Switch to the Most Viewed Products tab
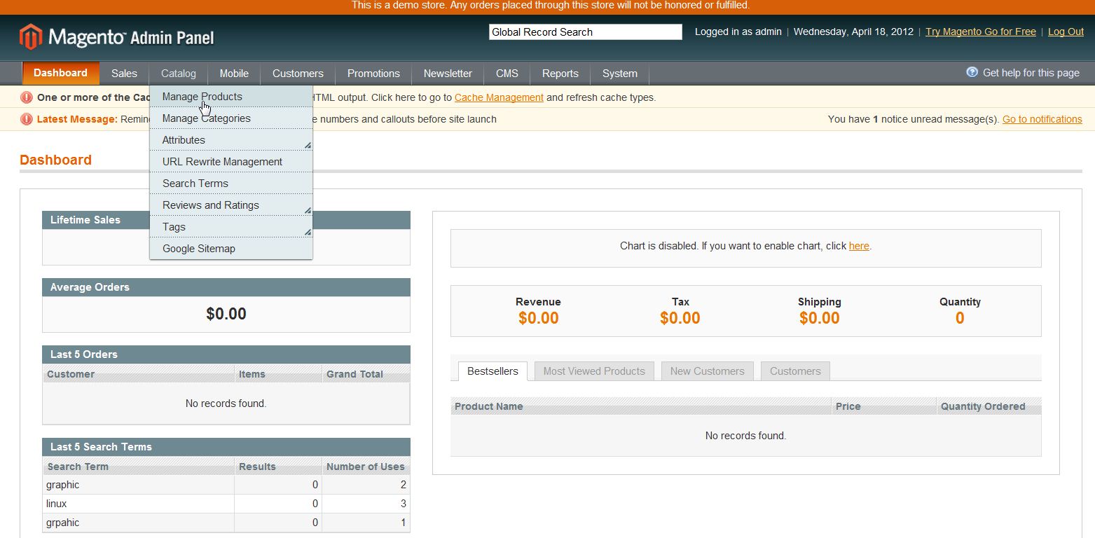Screen dimensions: 1095x538 point(593,371)
